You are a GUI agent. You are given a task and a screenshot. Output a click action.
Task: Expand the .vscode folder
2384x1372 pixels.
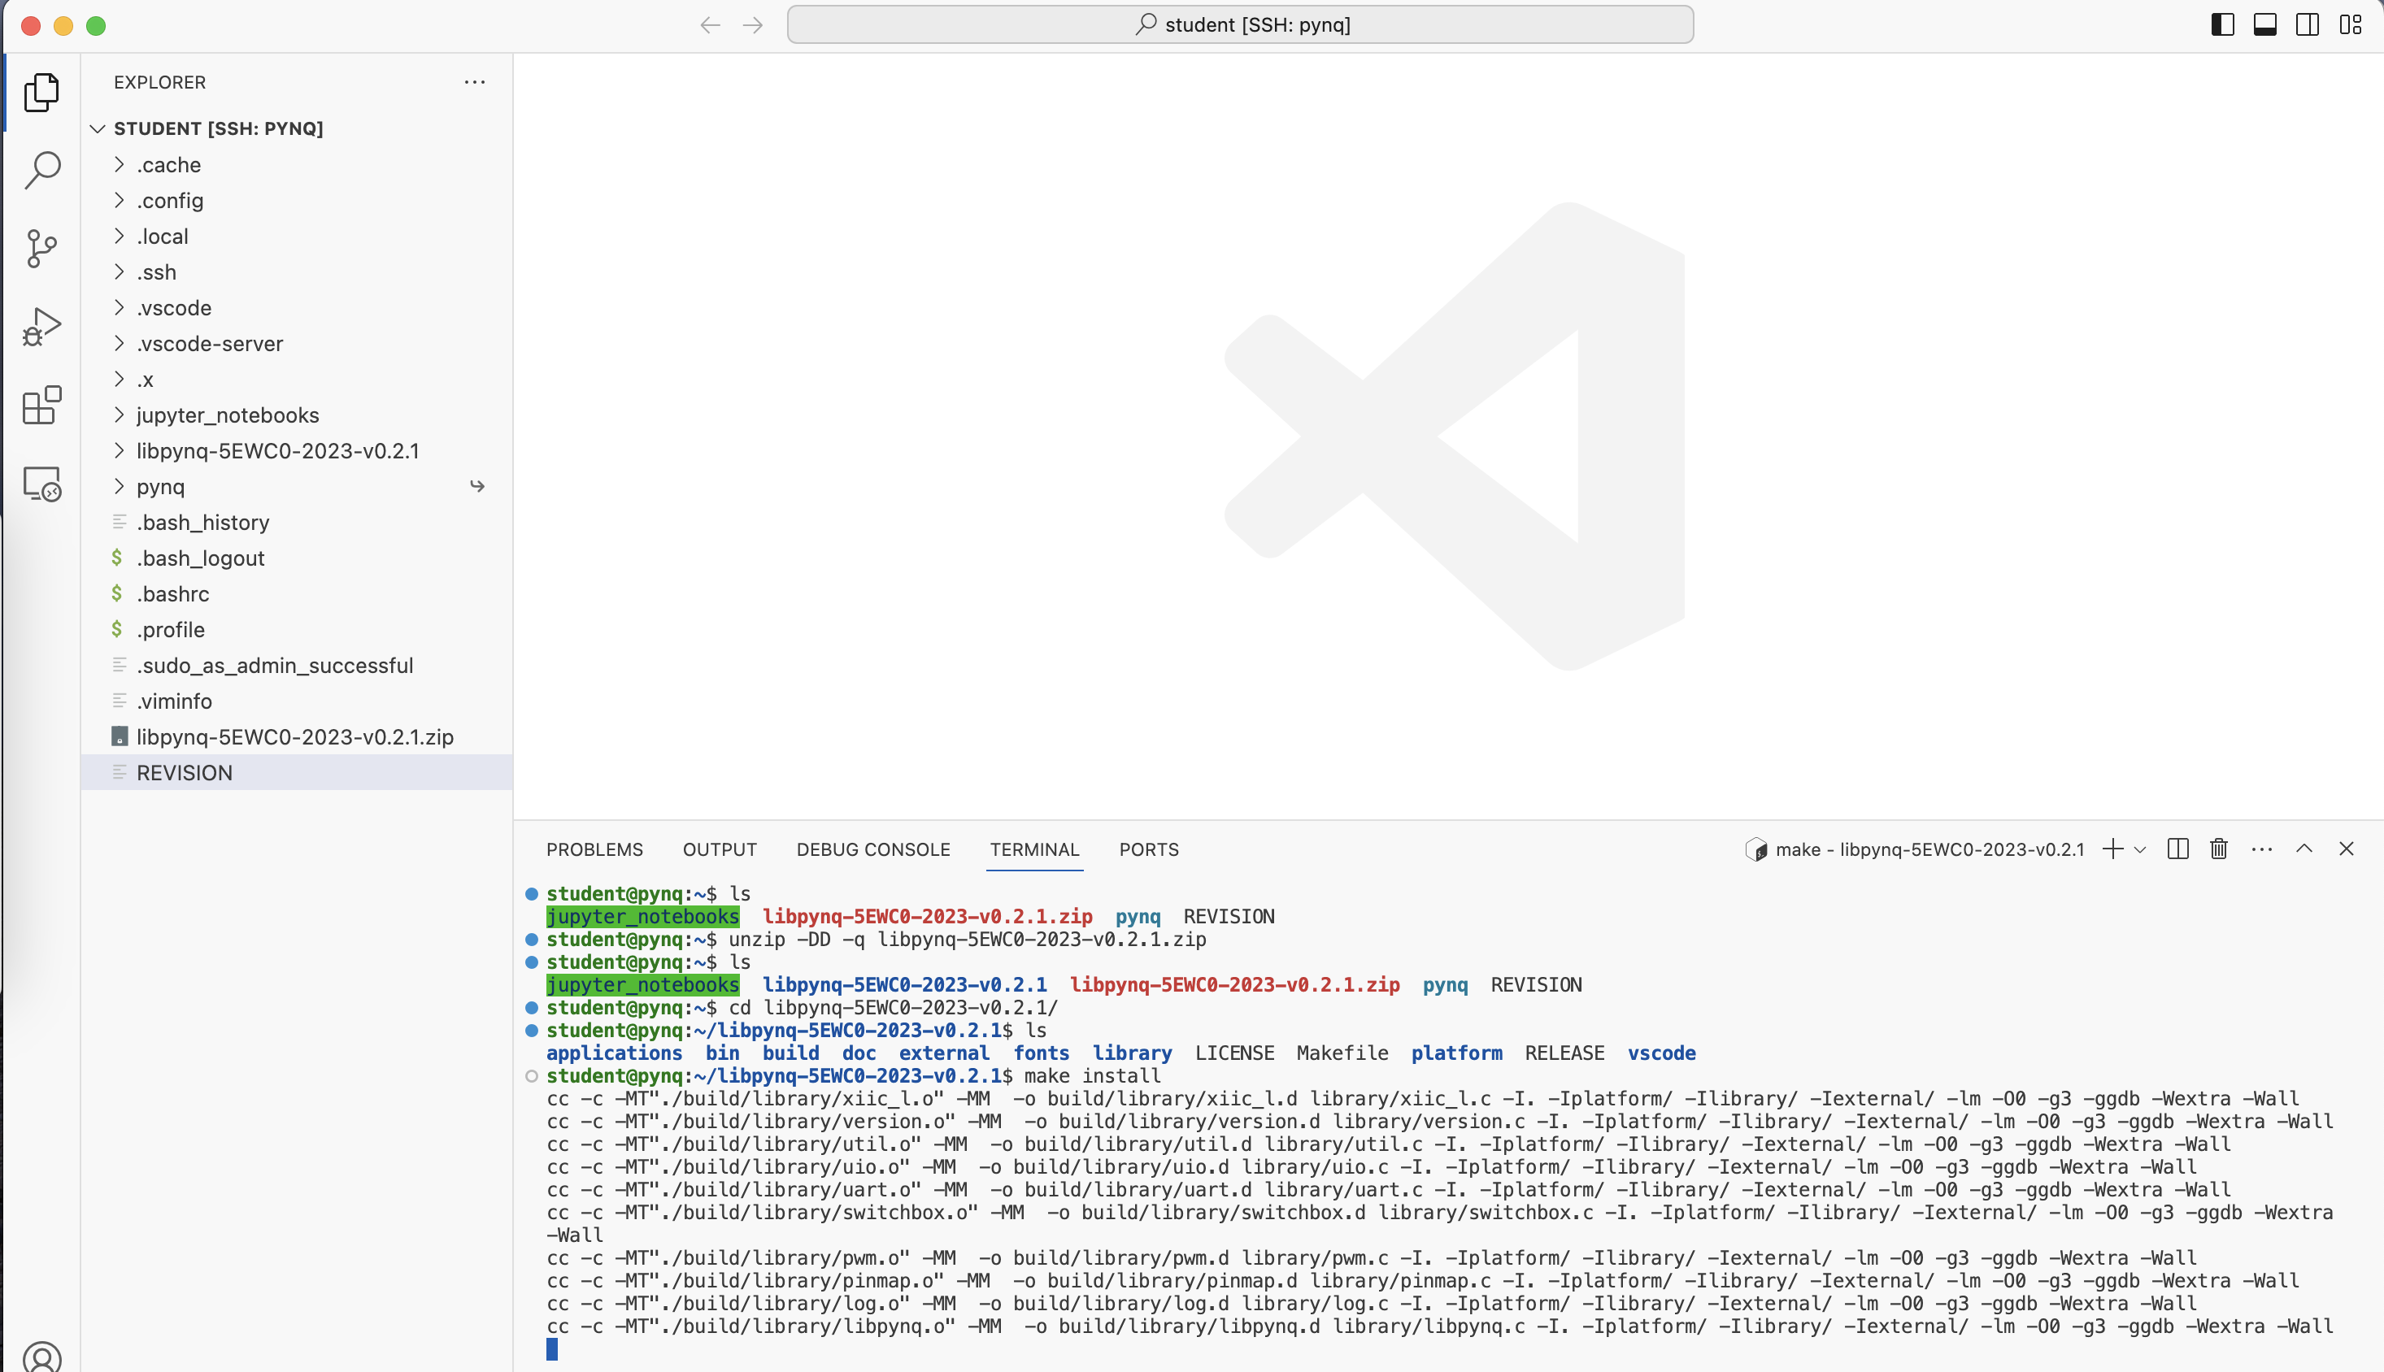click(297, 308)
